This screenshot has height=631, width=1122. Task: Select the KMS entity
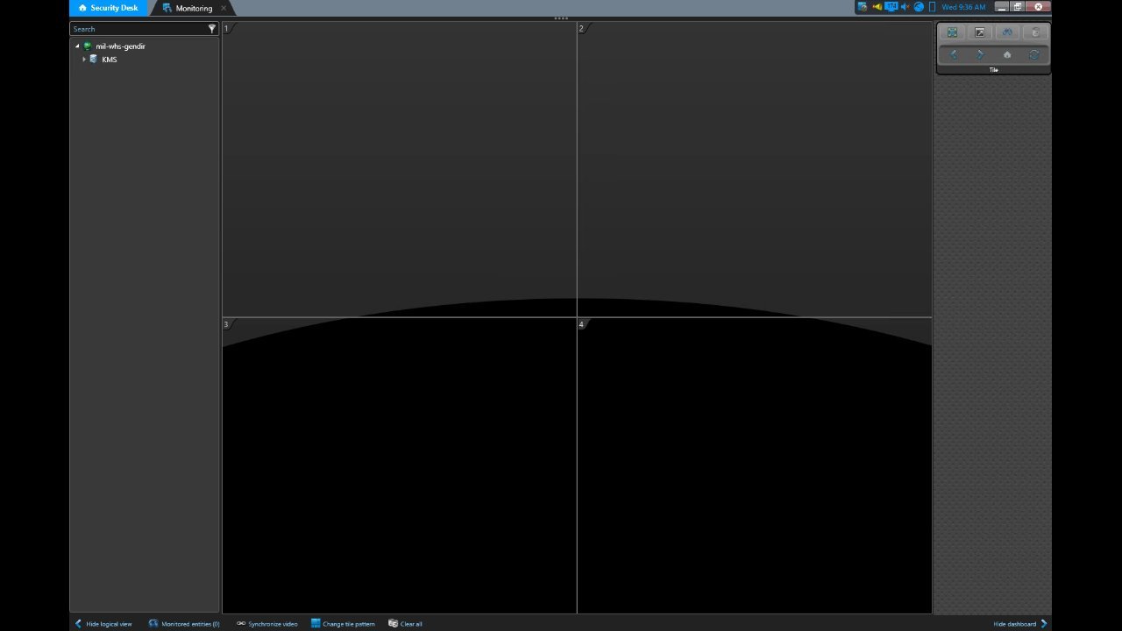click(x=109, y=60)
